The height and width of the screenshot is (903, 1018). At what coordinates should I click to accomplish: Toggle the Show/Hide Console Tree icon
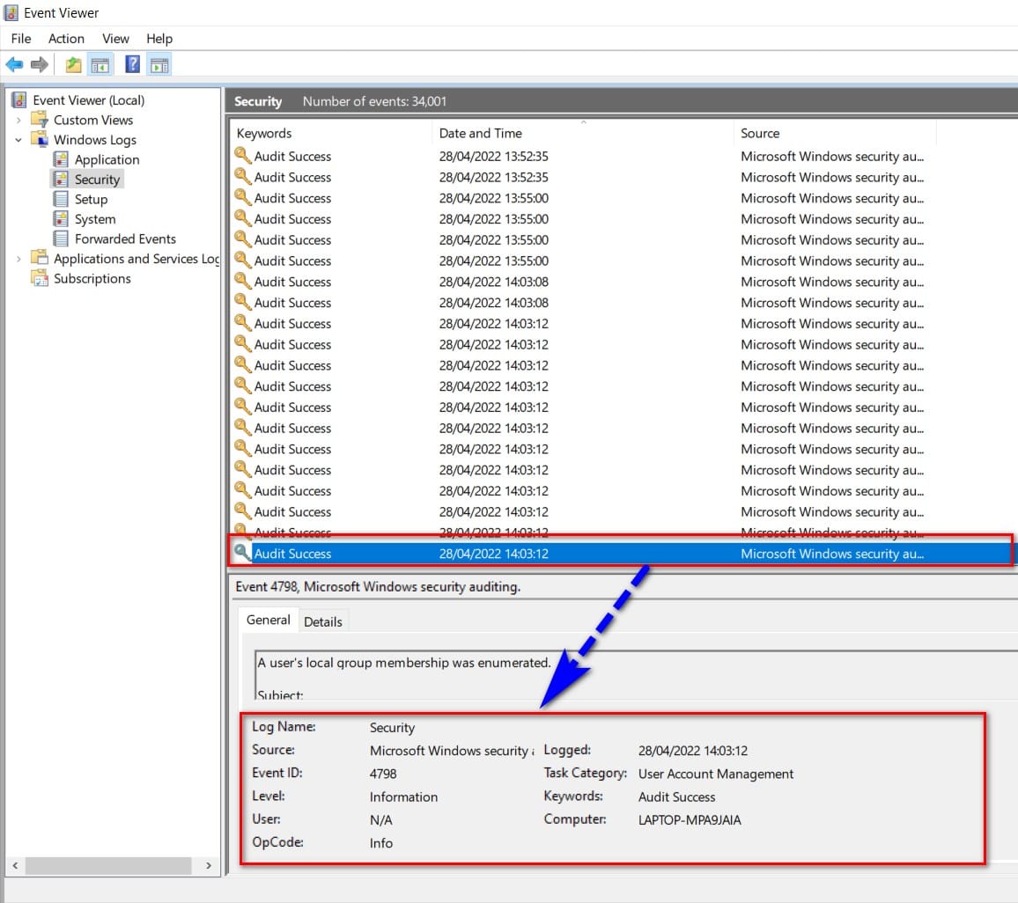(100, 65)
